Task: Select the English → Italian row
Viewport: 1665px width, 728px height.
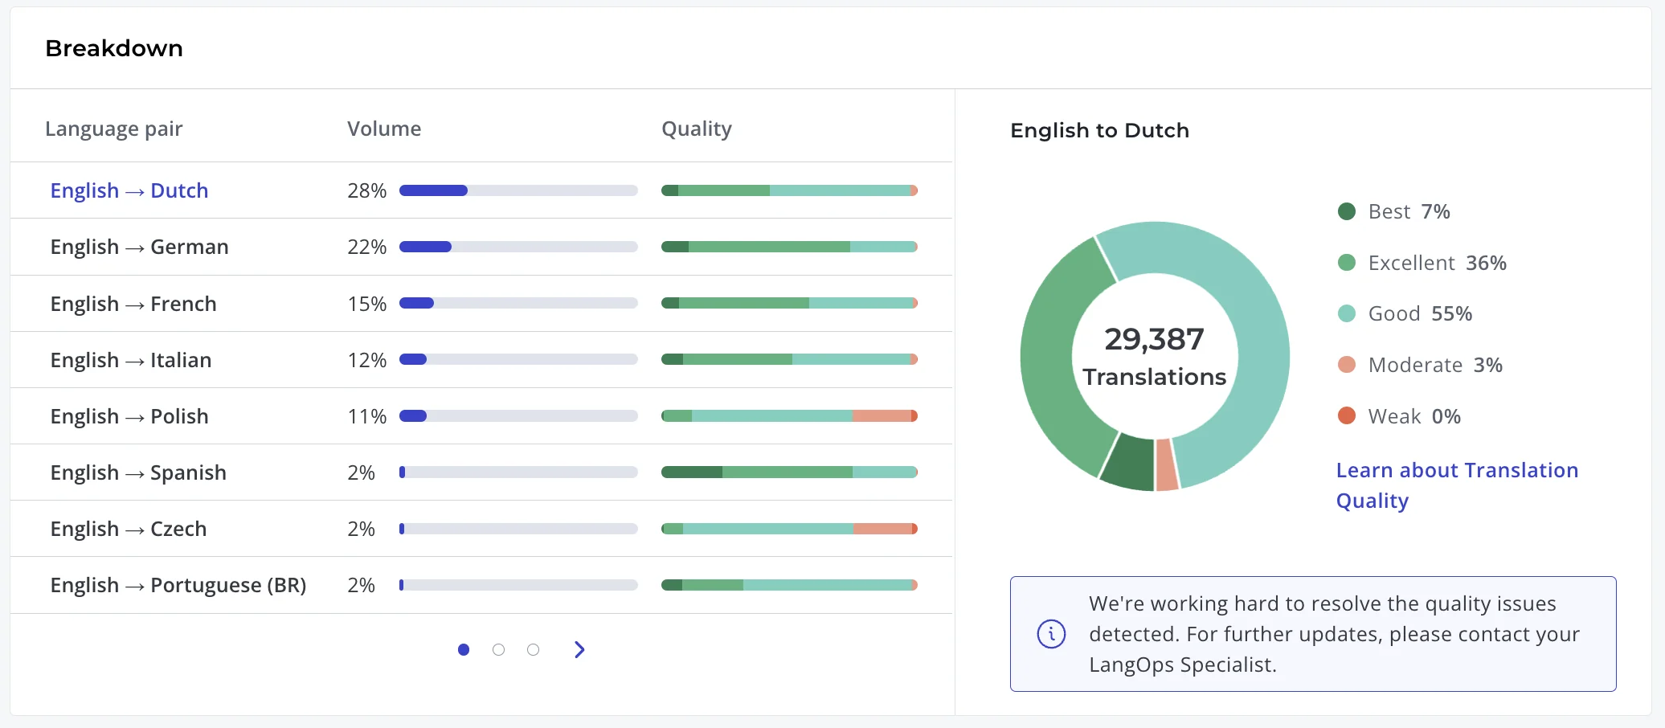Action: coord(481,360)
